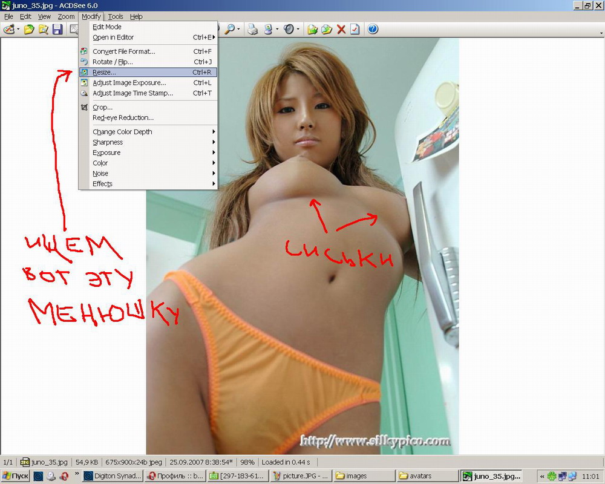This screenshot has width=605, height=484.
Task: Open dropdown arrow next to Edit palette icon
Action: coord(18,29)
